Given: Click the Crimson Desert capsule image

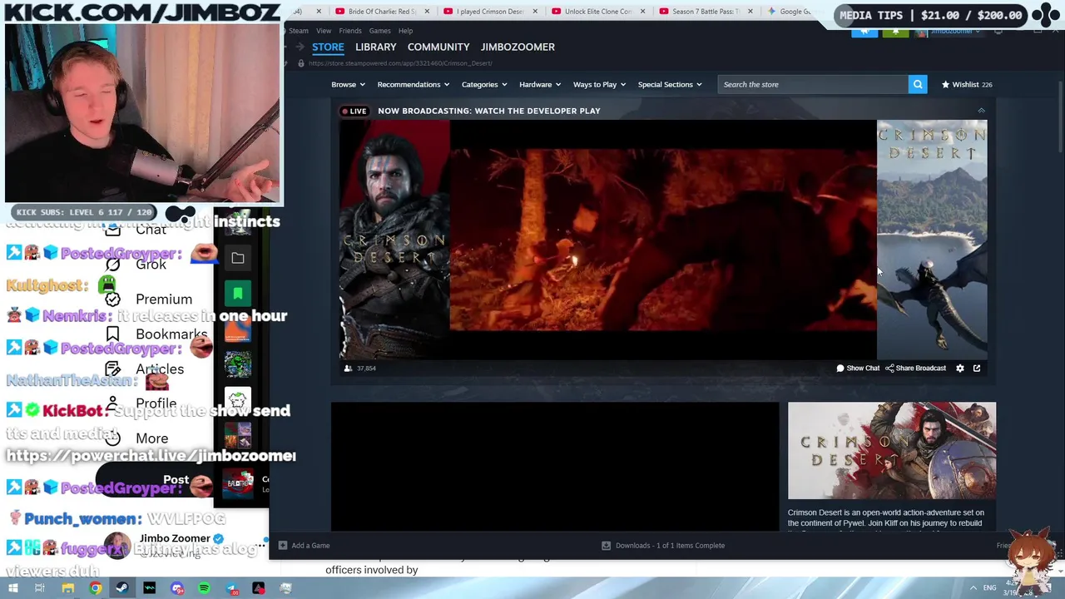Looking at the screenshot, I should [x=892, y=450].
